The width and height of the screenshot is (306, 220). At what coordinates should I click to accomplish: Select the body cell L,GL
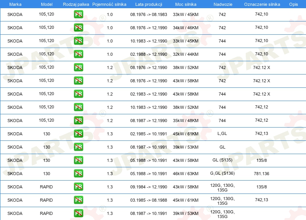point(222,133)
